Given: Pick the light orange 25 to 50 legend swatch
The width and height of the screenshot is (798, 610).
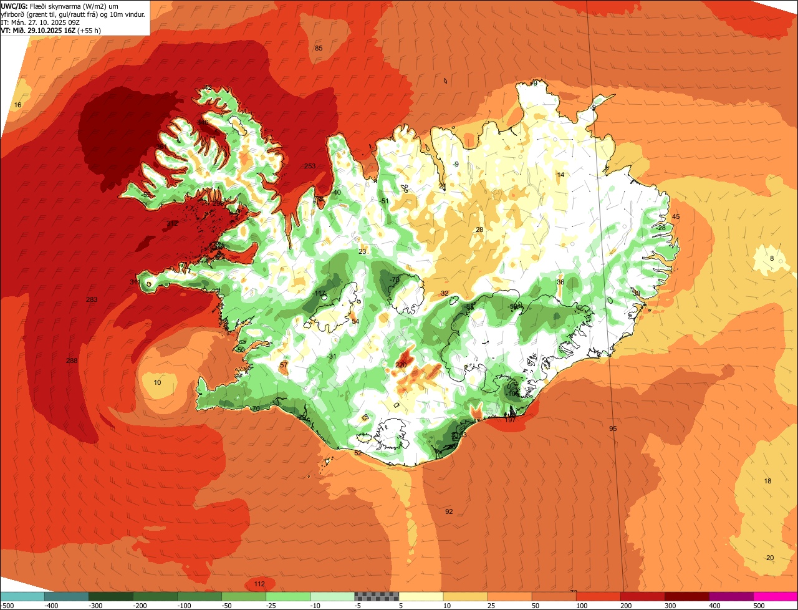Looking at the screenshot, I should pyautogui.click(x=509, y=596).
